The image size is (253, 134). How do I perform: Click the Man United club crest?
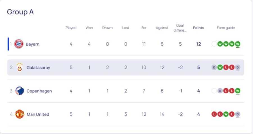point(19,114)
